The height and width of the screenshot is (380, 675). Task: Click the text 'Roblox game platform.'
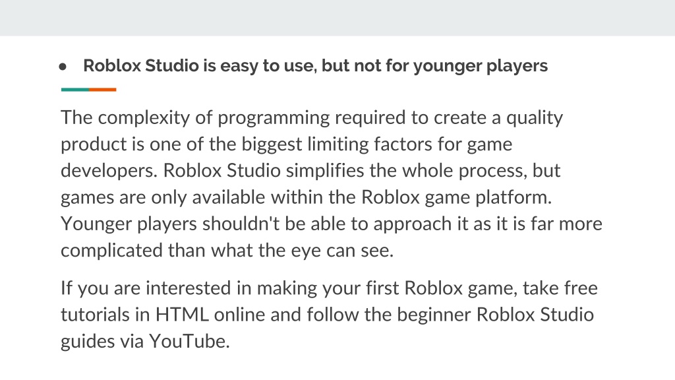coord(456,197)
